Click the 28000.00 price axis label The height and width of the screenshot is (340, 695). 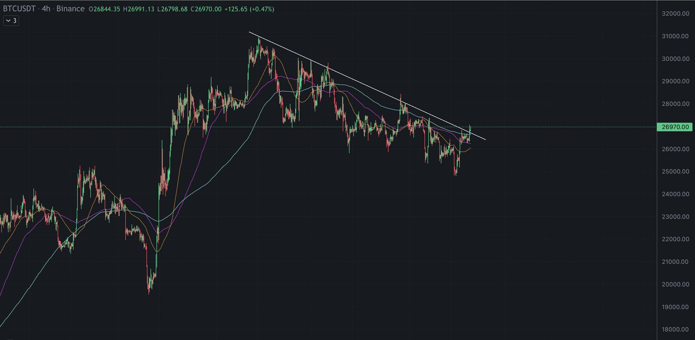675,104
